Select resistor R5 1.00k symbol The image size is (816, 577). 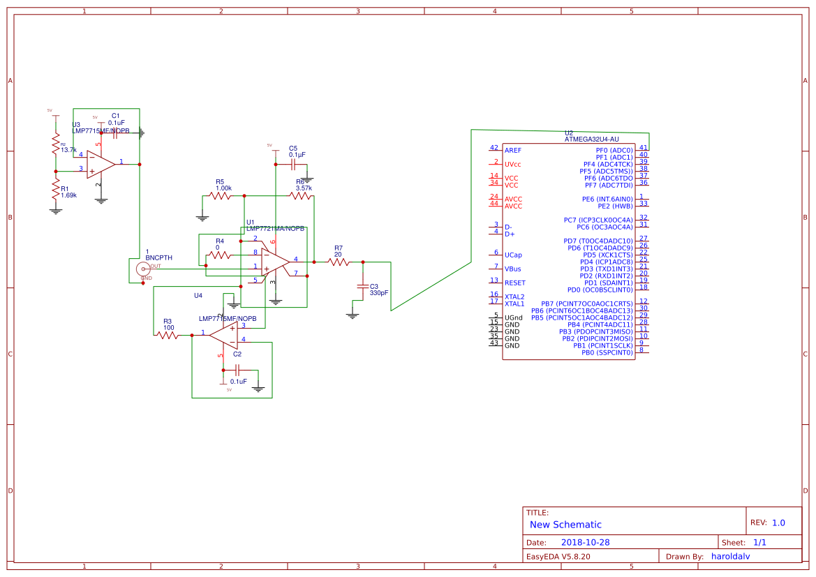point(221,196)
